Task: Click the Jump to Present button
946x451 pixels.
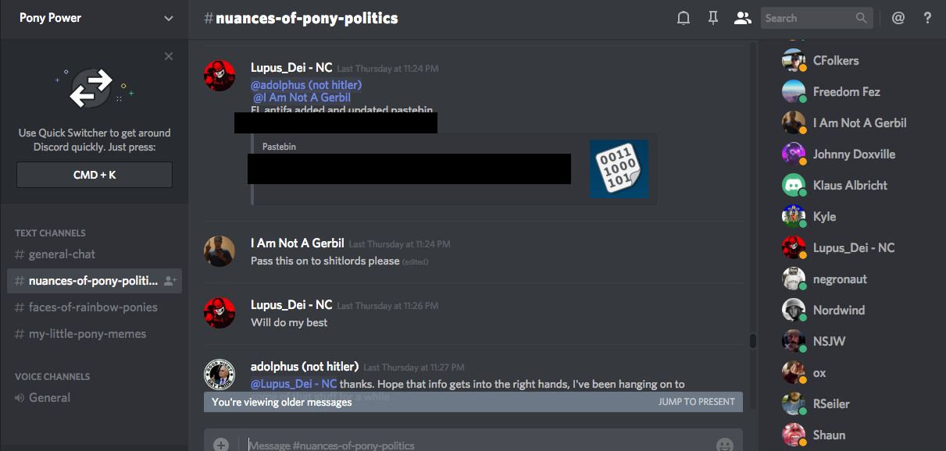Action: (x=696, y=402)
